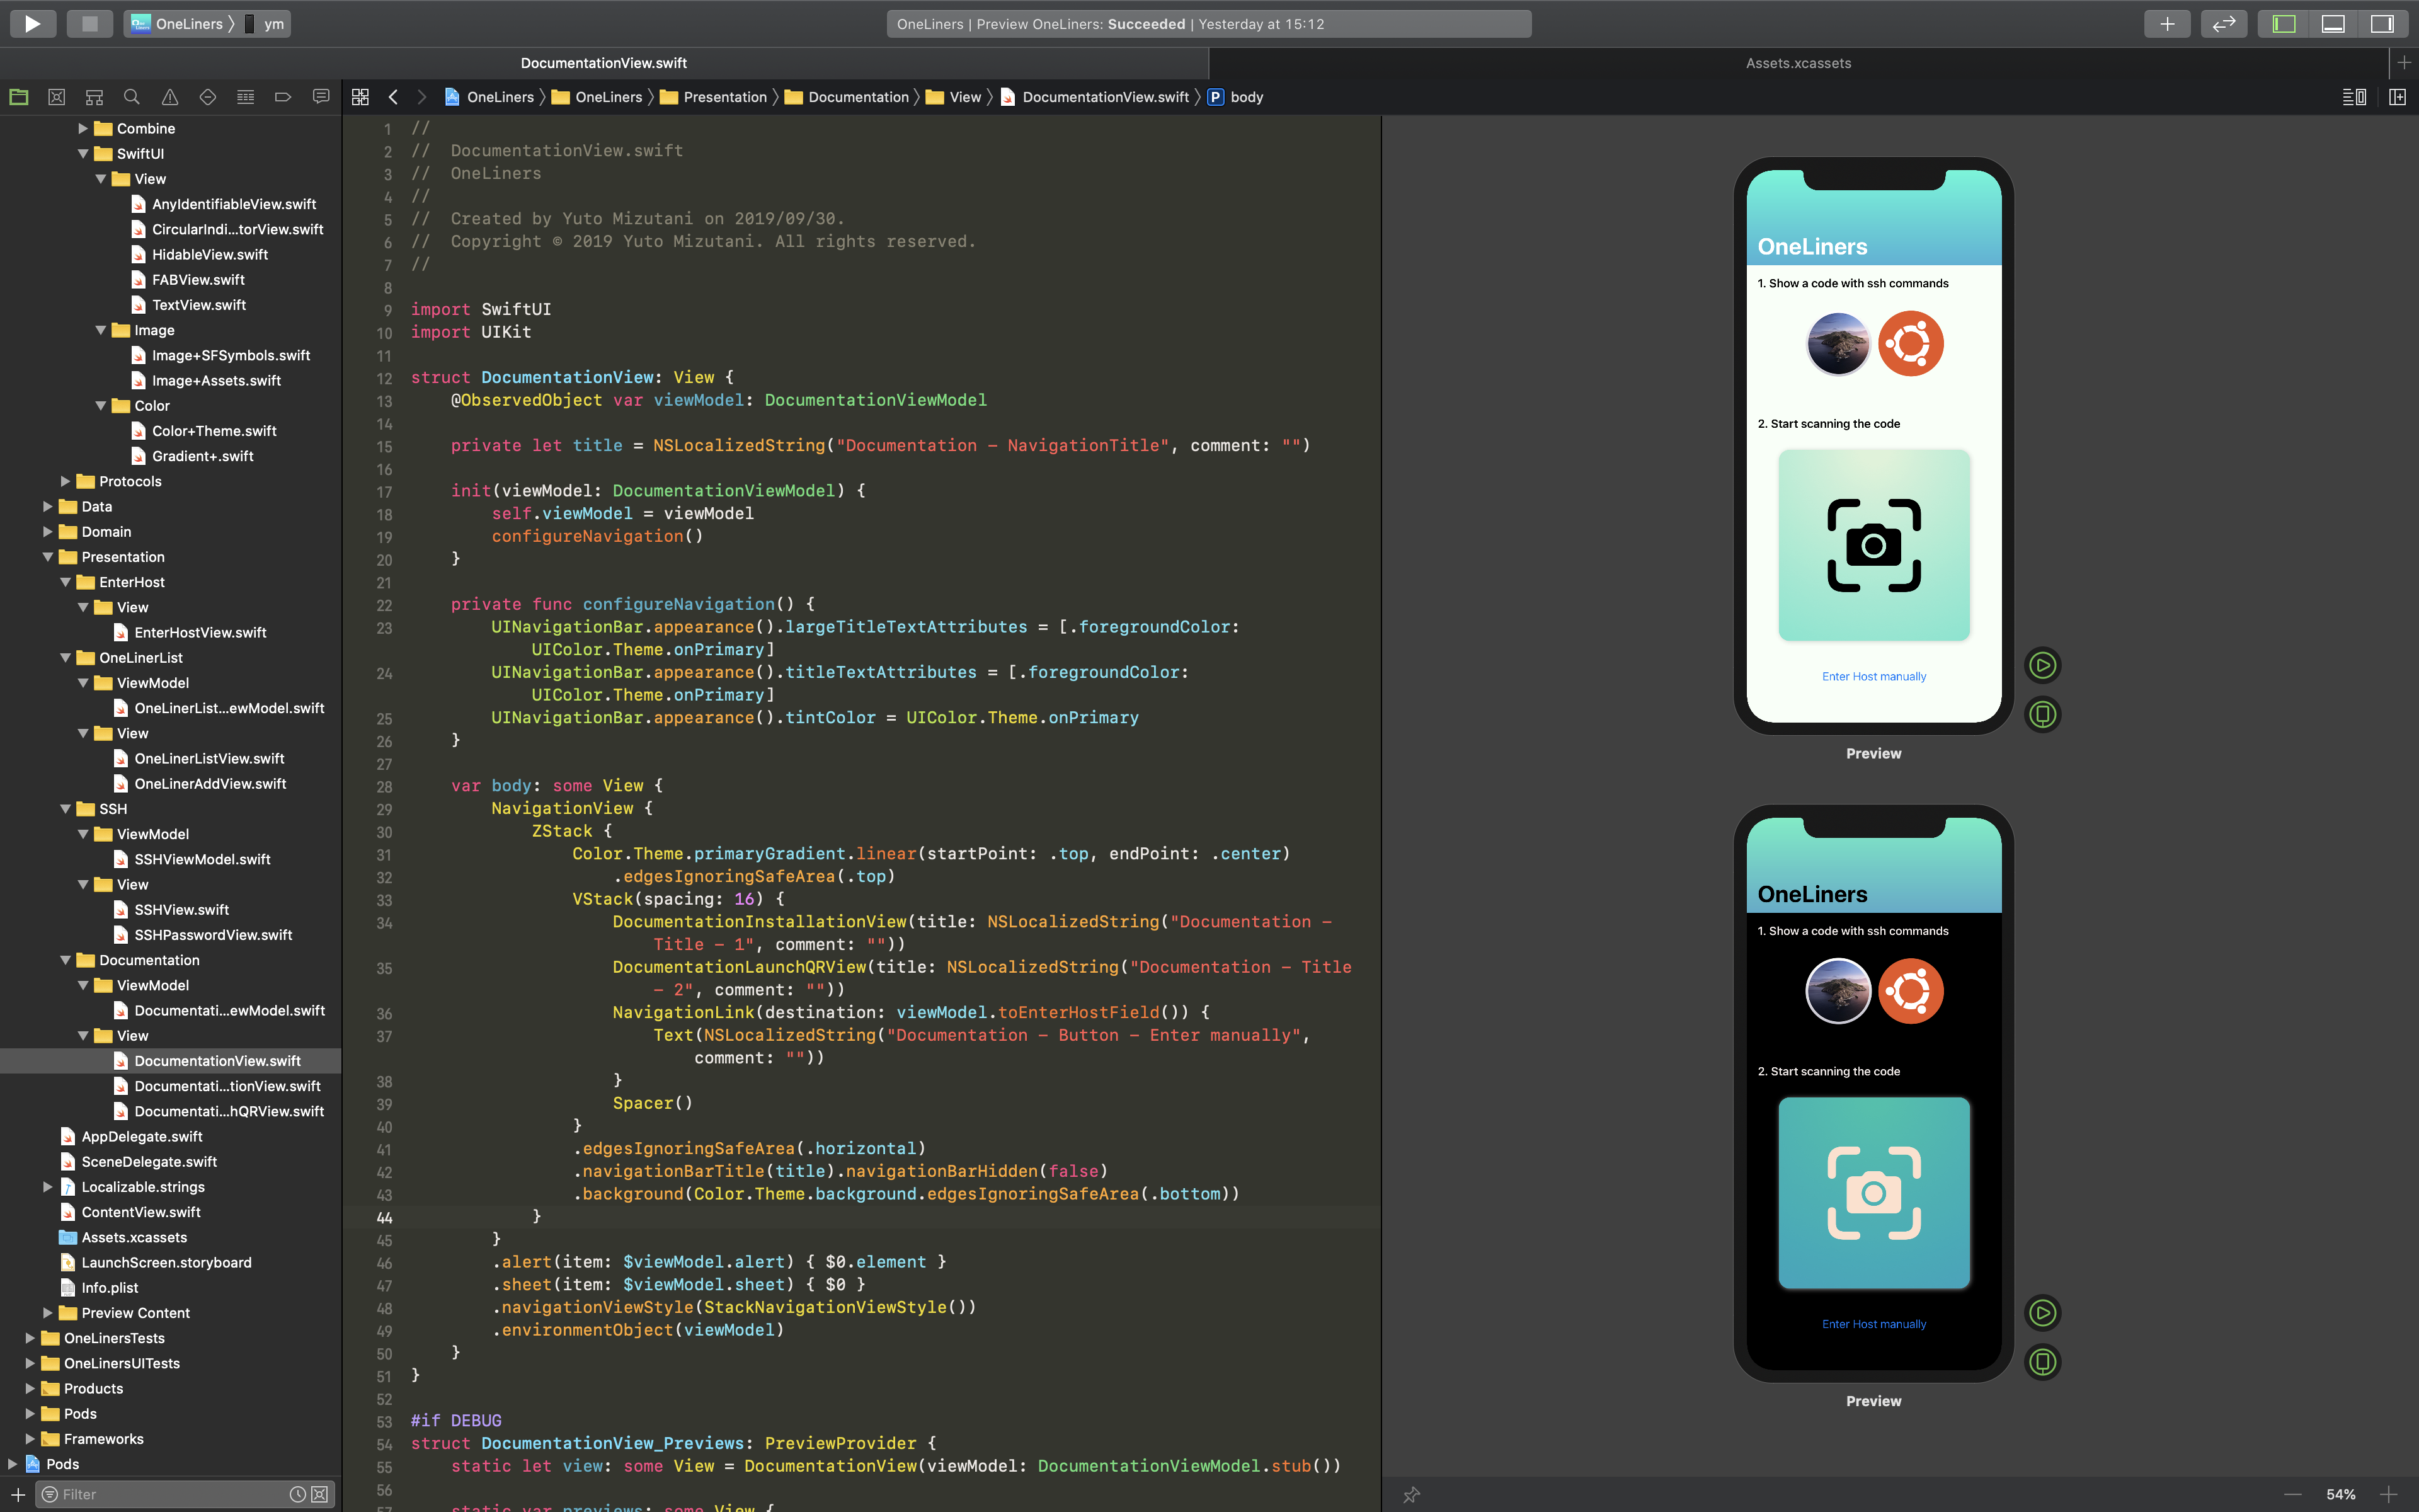
Task: Run the OneLiners app with the Play button
Action: click(33, 23)
